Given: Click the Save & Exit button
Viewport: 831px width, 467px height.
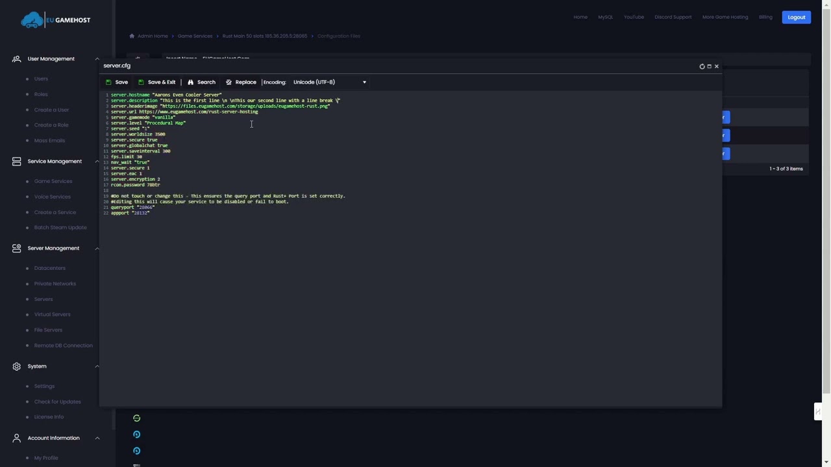Looking at the screenshot, I should [157, 82].
